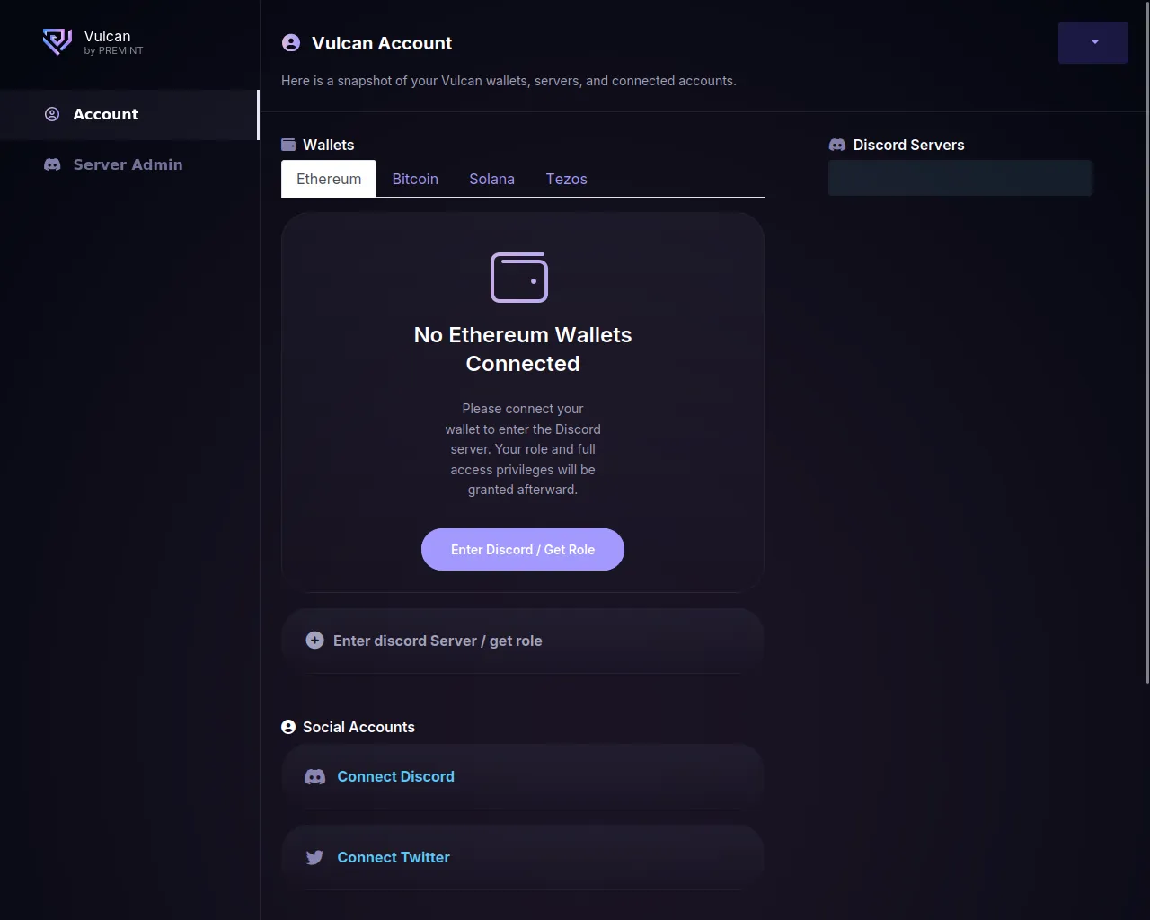Open the top-right account dropdown
This screenshot has height=920, width=1150.
click(1093, 42)
